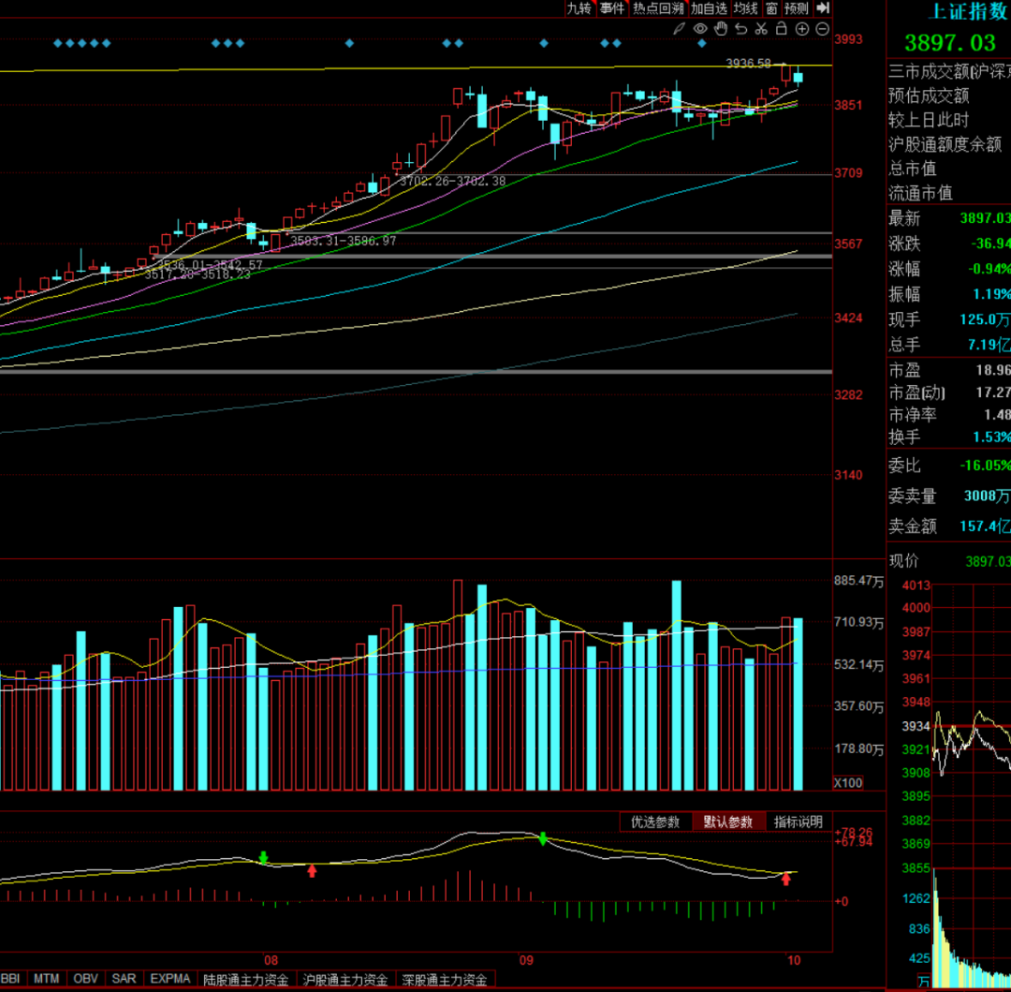Toggle the eye visibility icon
Screen dimensions: 1011x992
[700, 29]
